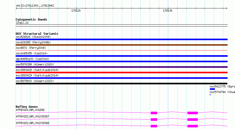Viewport: 235px width, 129px height.
Task: Select the Cytogenetic Bands track title
Action: (31, 19)
